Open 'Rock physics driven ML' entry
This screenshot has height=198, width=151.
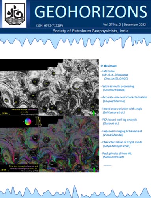coord(117,154)
